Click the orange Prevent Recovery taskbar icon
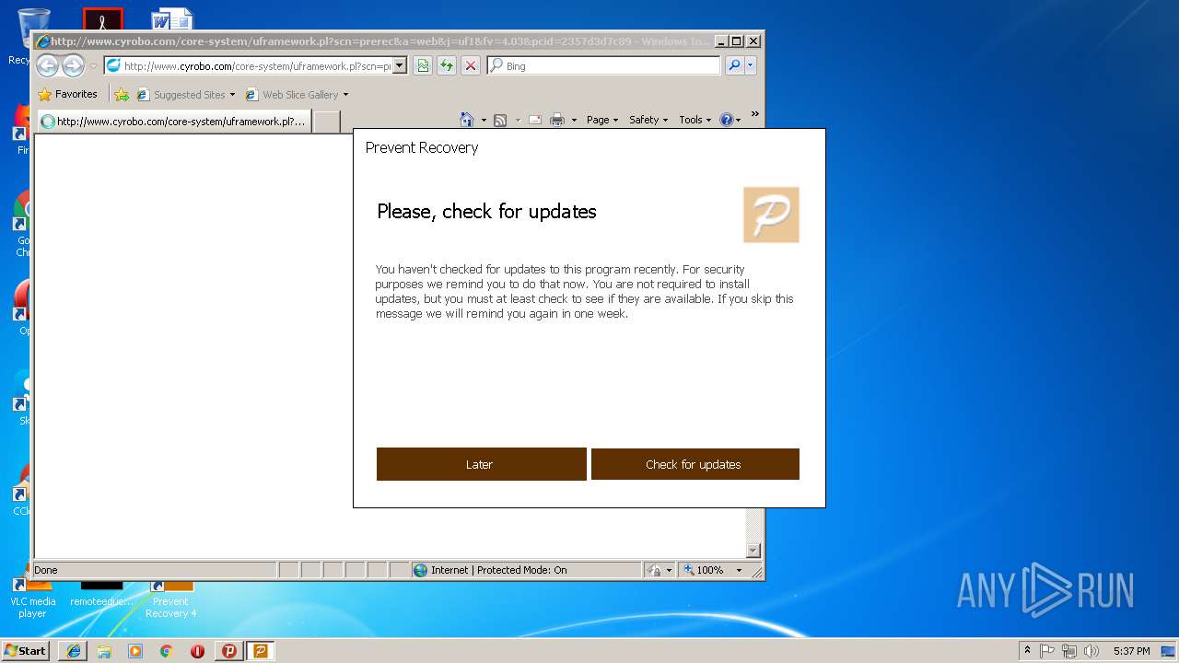The image size is (1179, 663). point(260,650)
